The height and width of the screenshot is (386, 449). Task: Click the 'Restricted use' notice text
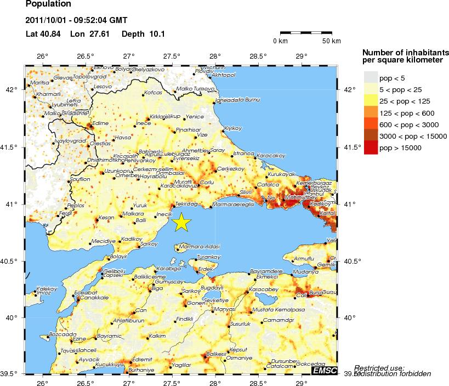pos(379,367)
